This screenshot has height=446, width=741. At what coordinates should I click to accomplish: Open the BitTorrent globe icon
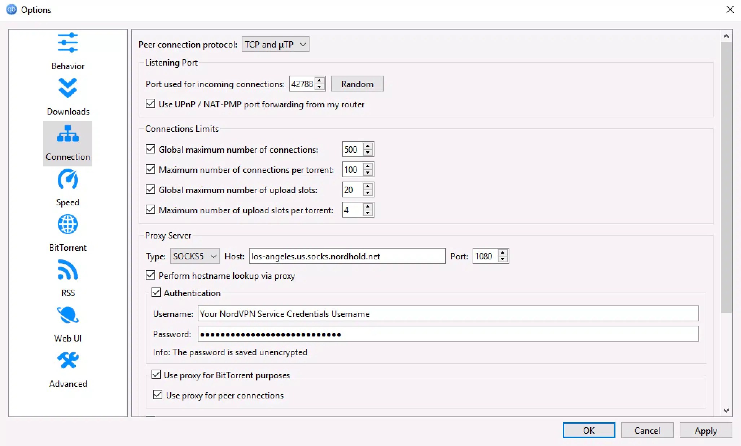pos(67,224)
